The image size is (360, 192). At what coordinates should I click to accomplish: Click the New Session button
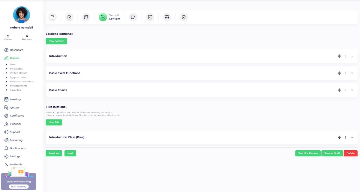click(56, 41)
